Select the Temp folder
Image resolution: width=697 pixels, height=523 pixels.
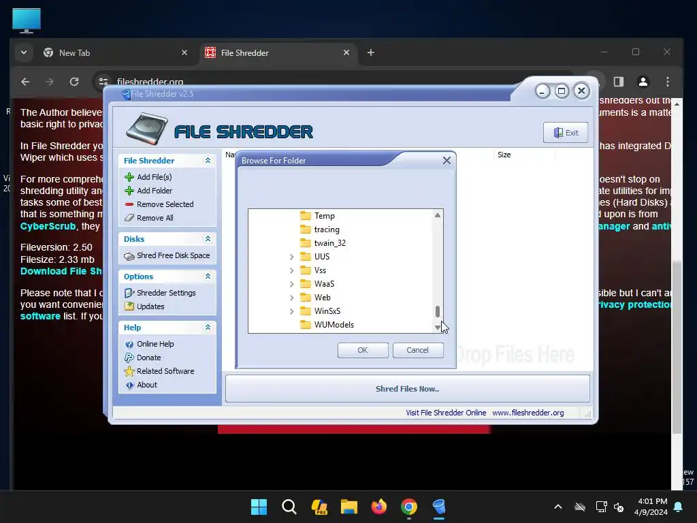tap(325, 216)
